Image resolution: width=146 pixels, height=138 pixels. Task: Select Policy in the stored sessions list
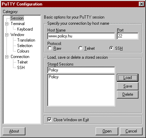53,77
